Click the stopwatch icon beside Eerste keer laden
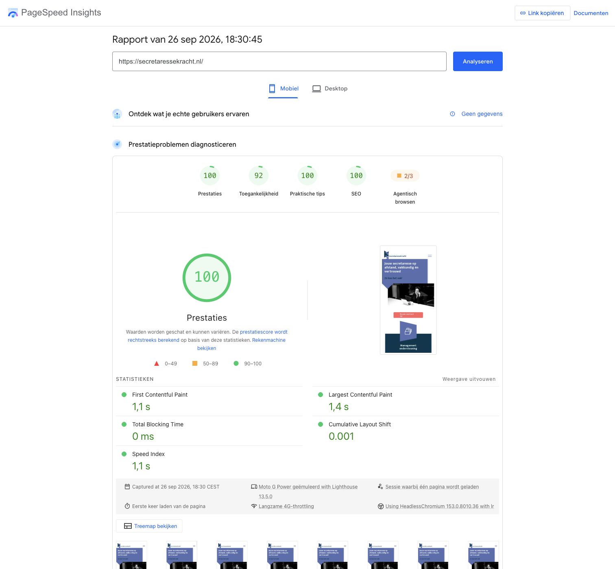 pyautogui.click(x=127, y=506)
